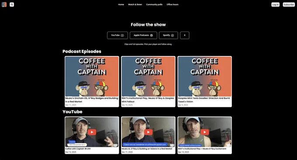Play the 'Neuko AI, G*Boy & Building' video
This screenshot has height=160, width=297.
pos(148,132)
